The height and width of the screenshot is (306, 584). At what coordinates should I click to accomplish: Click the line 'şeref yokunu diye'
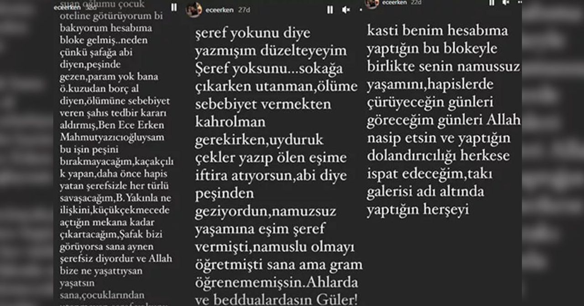253,33
